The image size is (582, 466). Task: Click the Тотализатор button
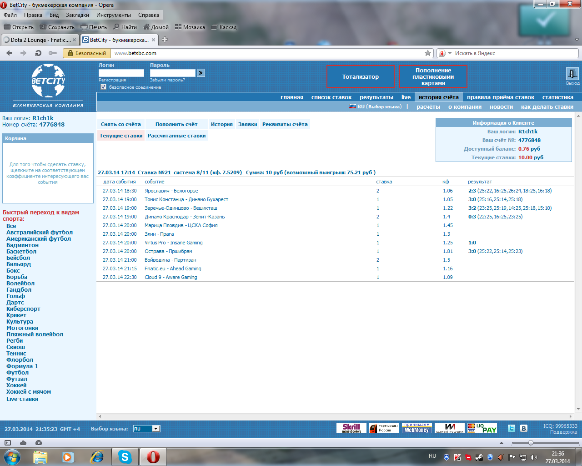click(360, 77)
